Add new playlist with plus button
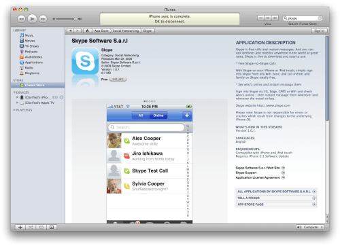 pos(20,227)
